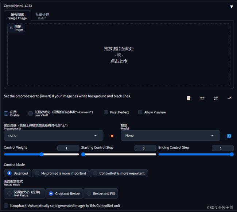This screenshot has width=237, height=212.
Task: Click the Control Weight value field
Action: click(x=68, y=148)
